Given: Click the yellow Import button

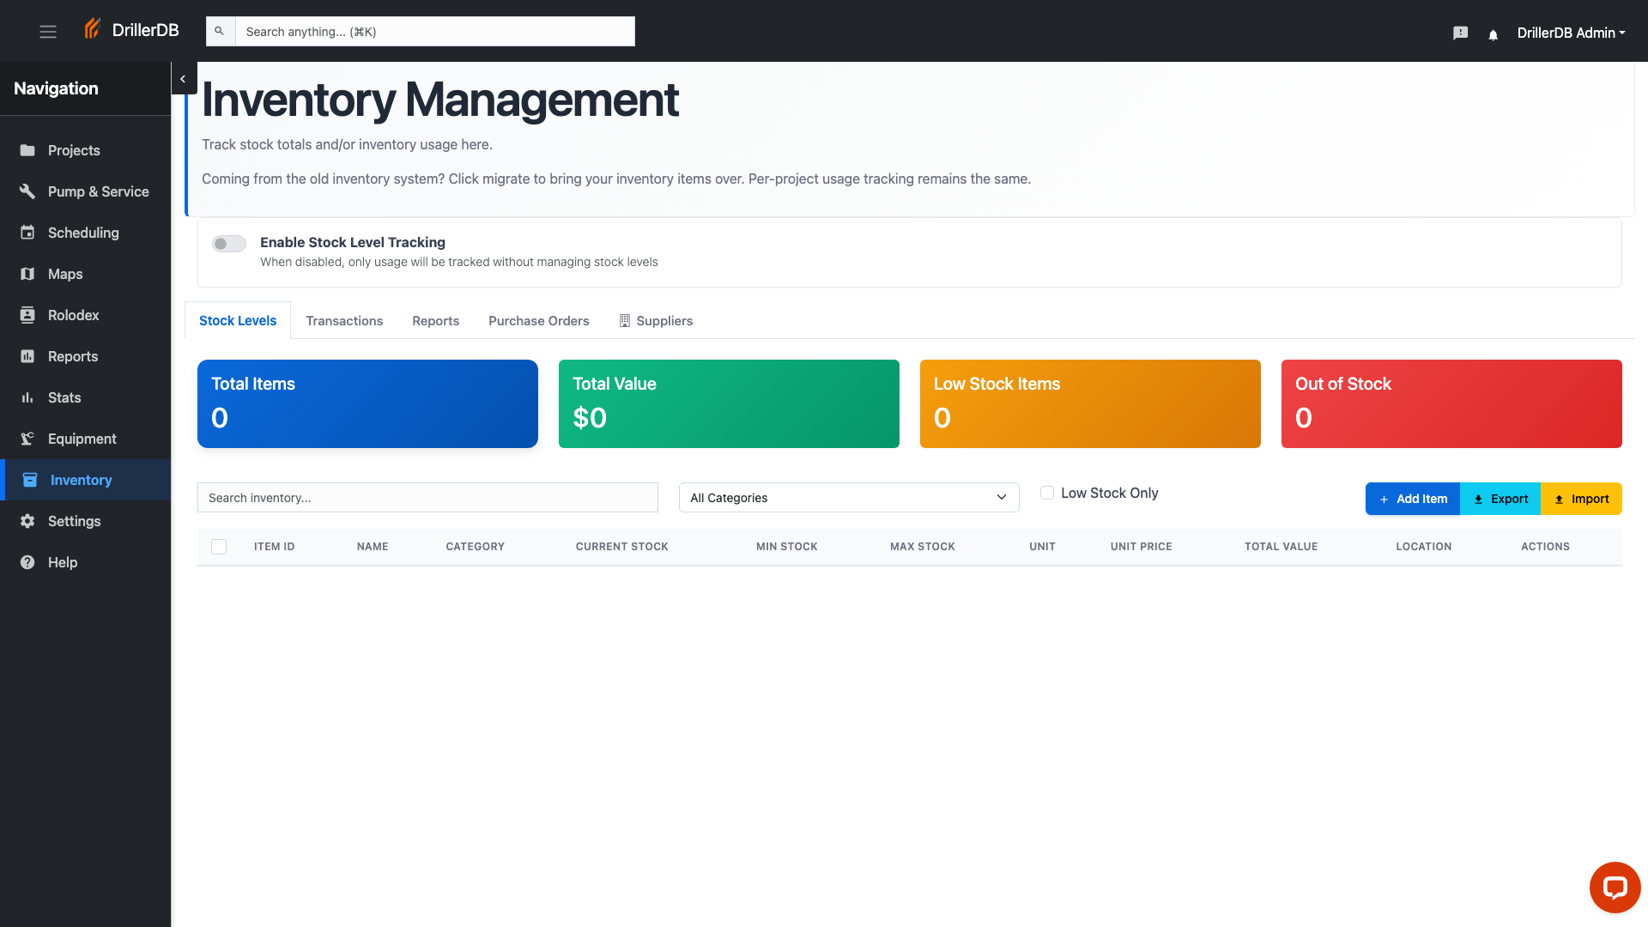Looking at the screenshot, I should [1581, 499].
